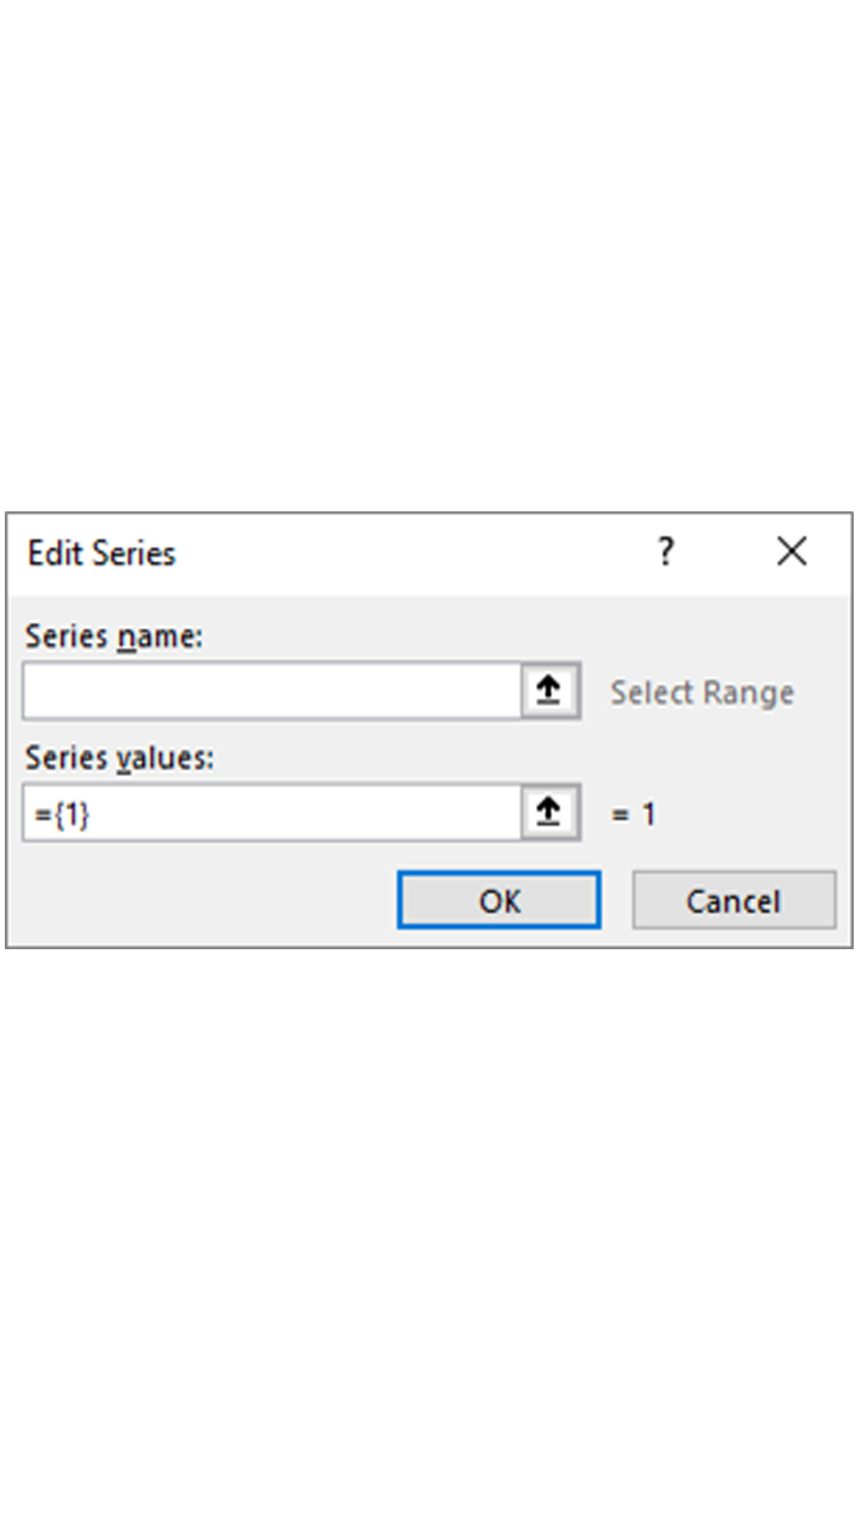This screenshot has width=858, height=1526.
Task: Close the Edit Series dialog
Action: 791,552
